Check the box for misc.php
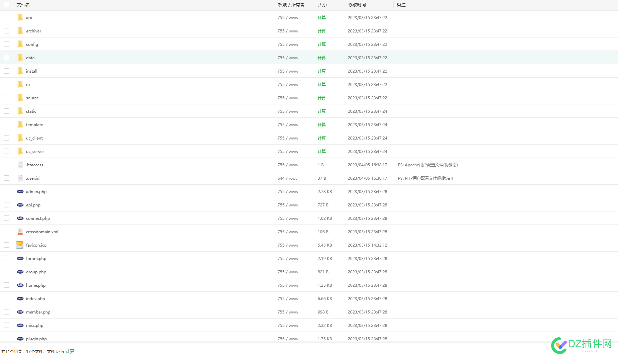This screenshot has width=618, height=359. click(7, 325)
